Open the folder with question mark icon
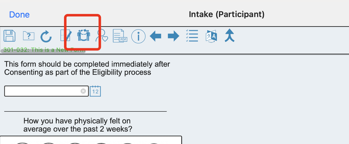Screen dimensions: 349x144 (29, 36)
